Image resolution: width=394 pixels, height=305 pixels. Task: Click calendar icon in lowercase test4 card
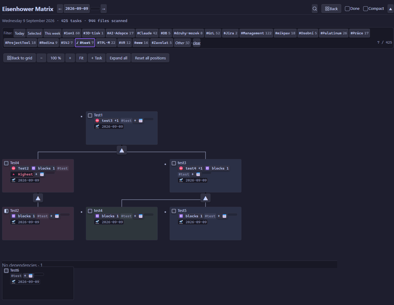click(141, 216)
